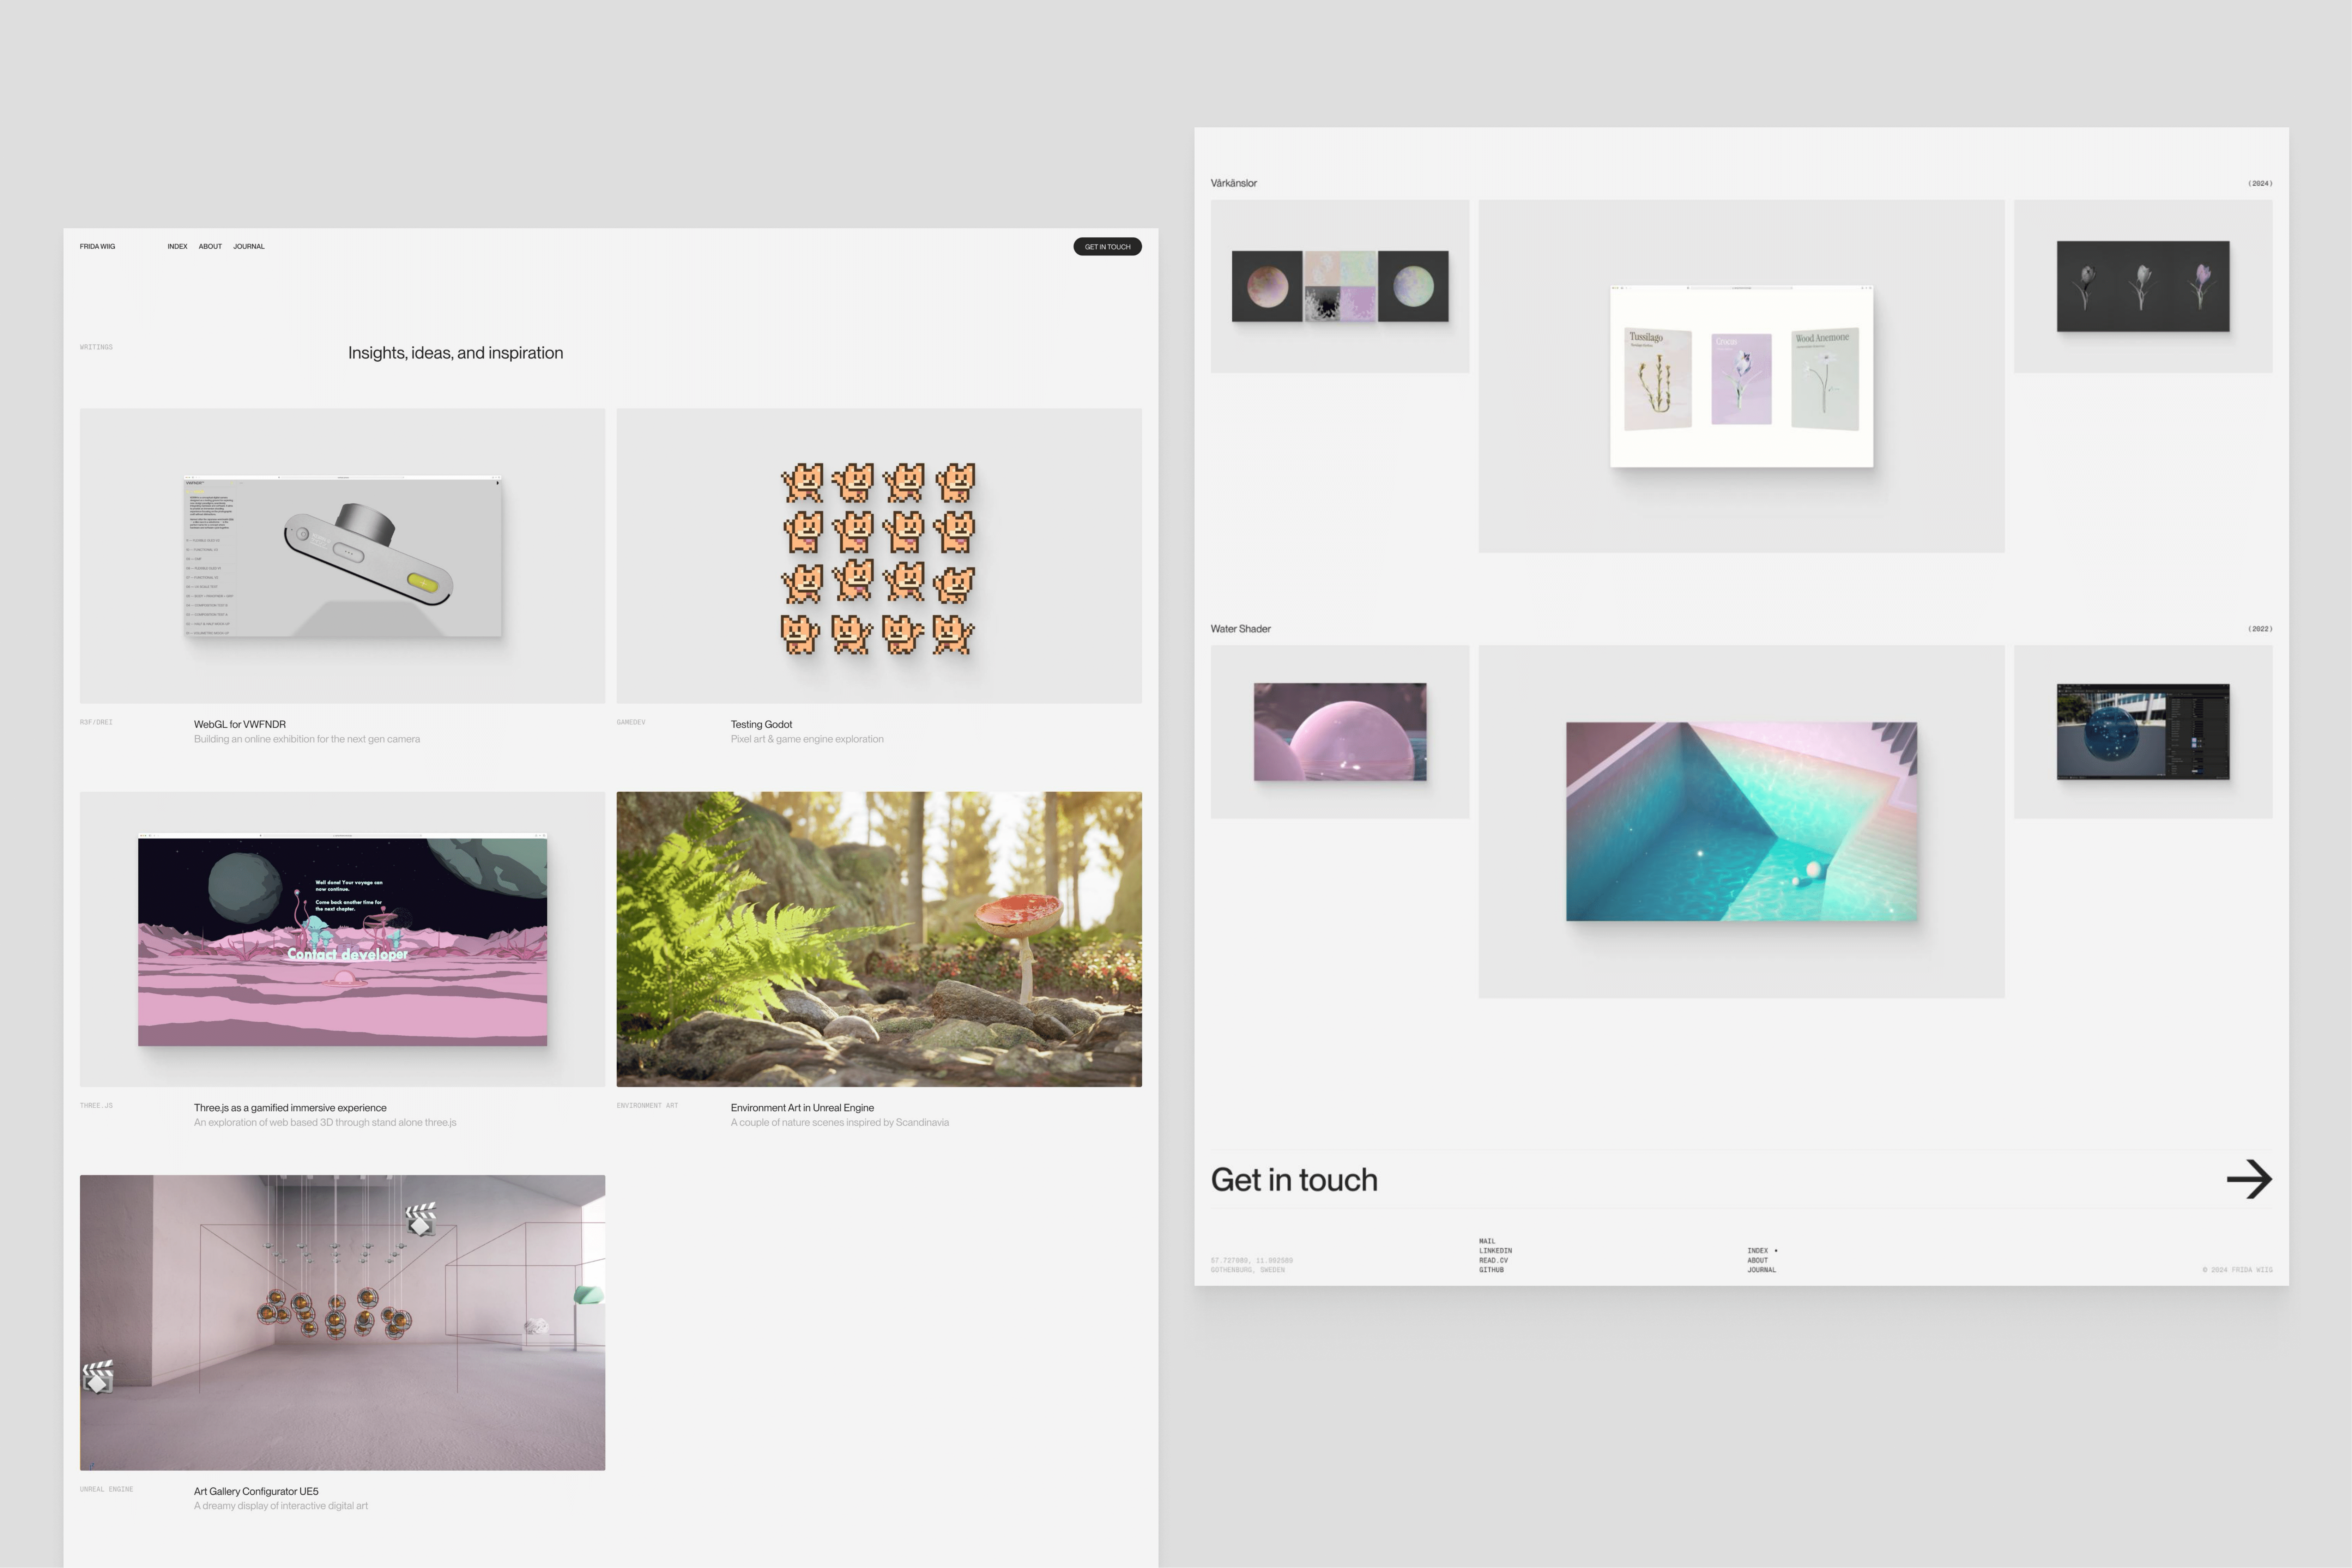Click the Testing Godot article title
Screen dimensions: 2352x1568
click(x=761, y=724)
